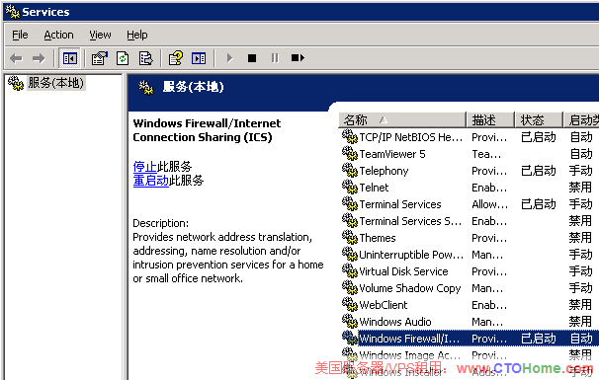The image size is (599, 380).
Task: Click the Help toolbar icon
Action: (176, 58)
